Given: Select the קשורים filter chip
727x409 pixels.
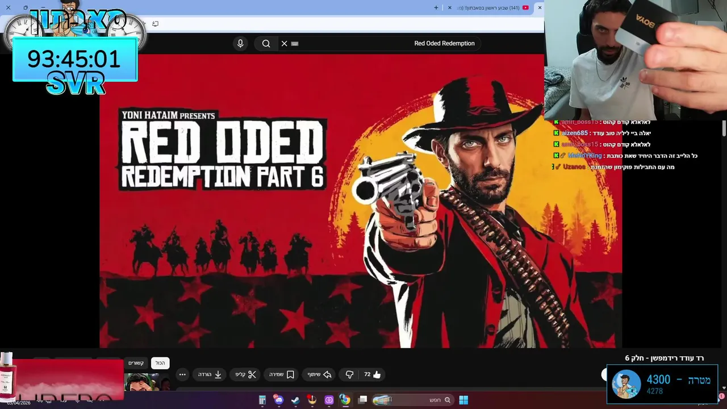Looking at the screenshot, I should (136, 363).
